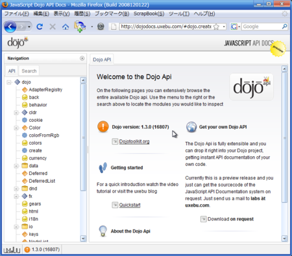292x256 pixels.
Task: Click the ScrapBook capture toolbar icon
Action: (x=80, y=27)
